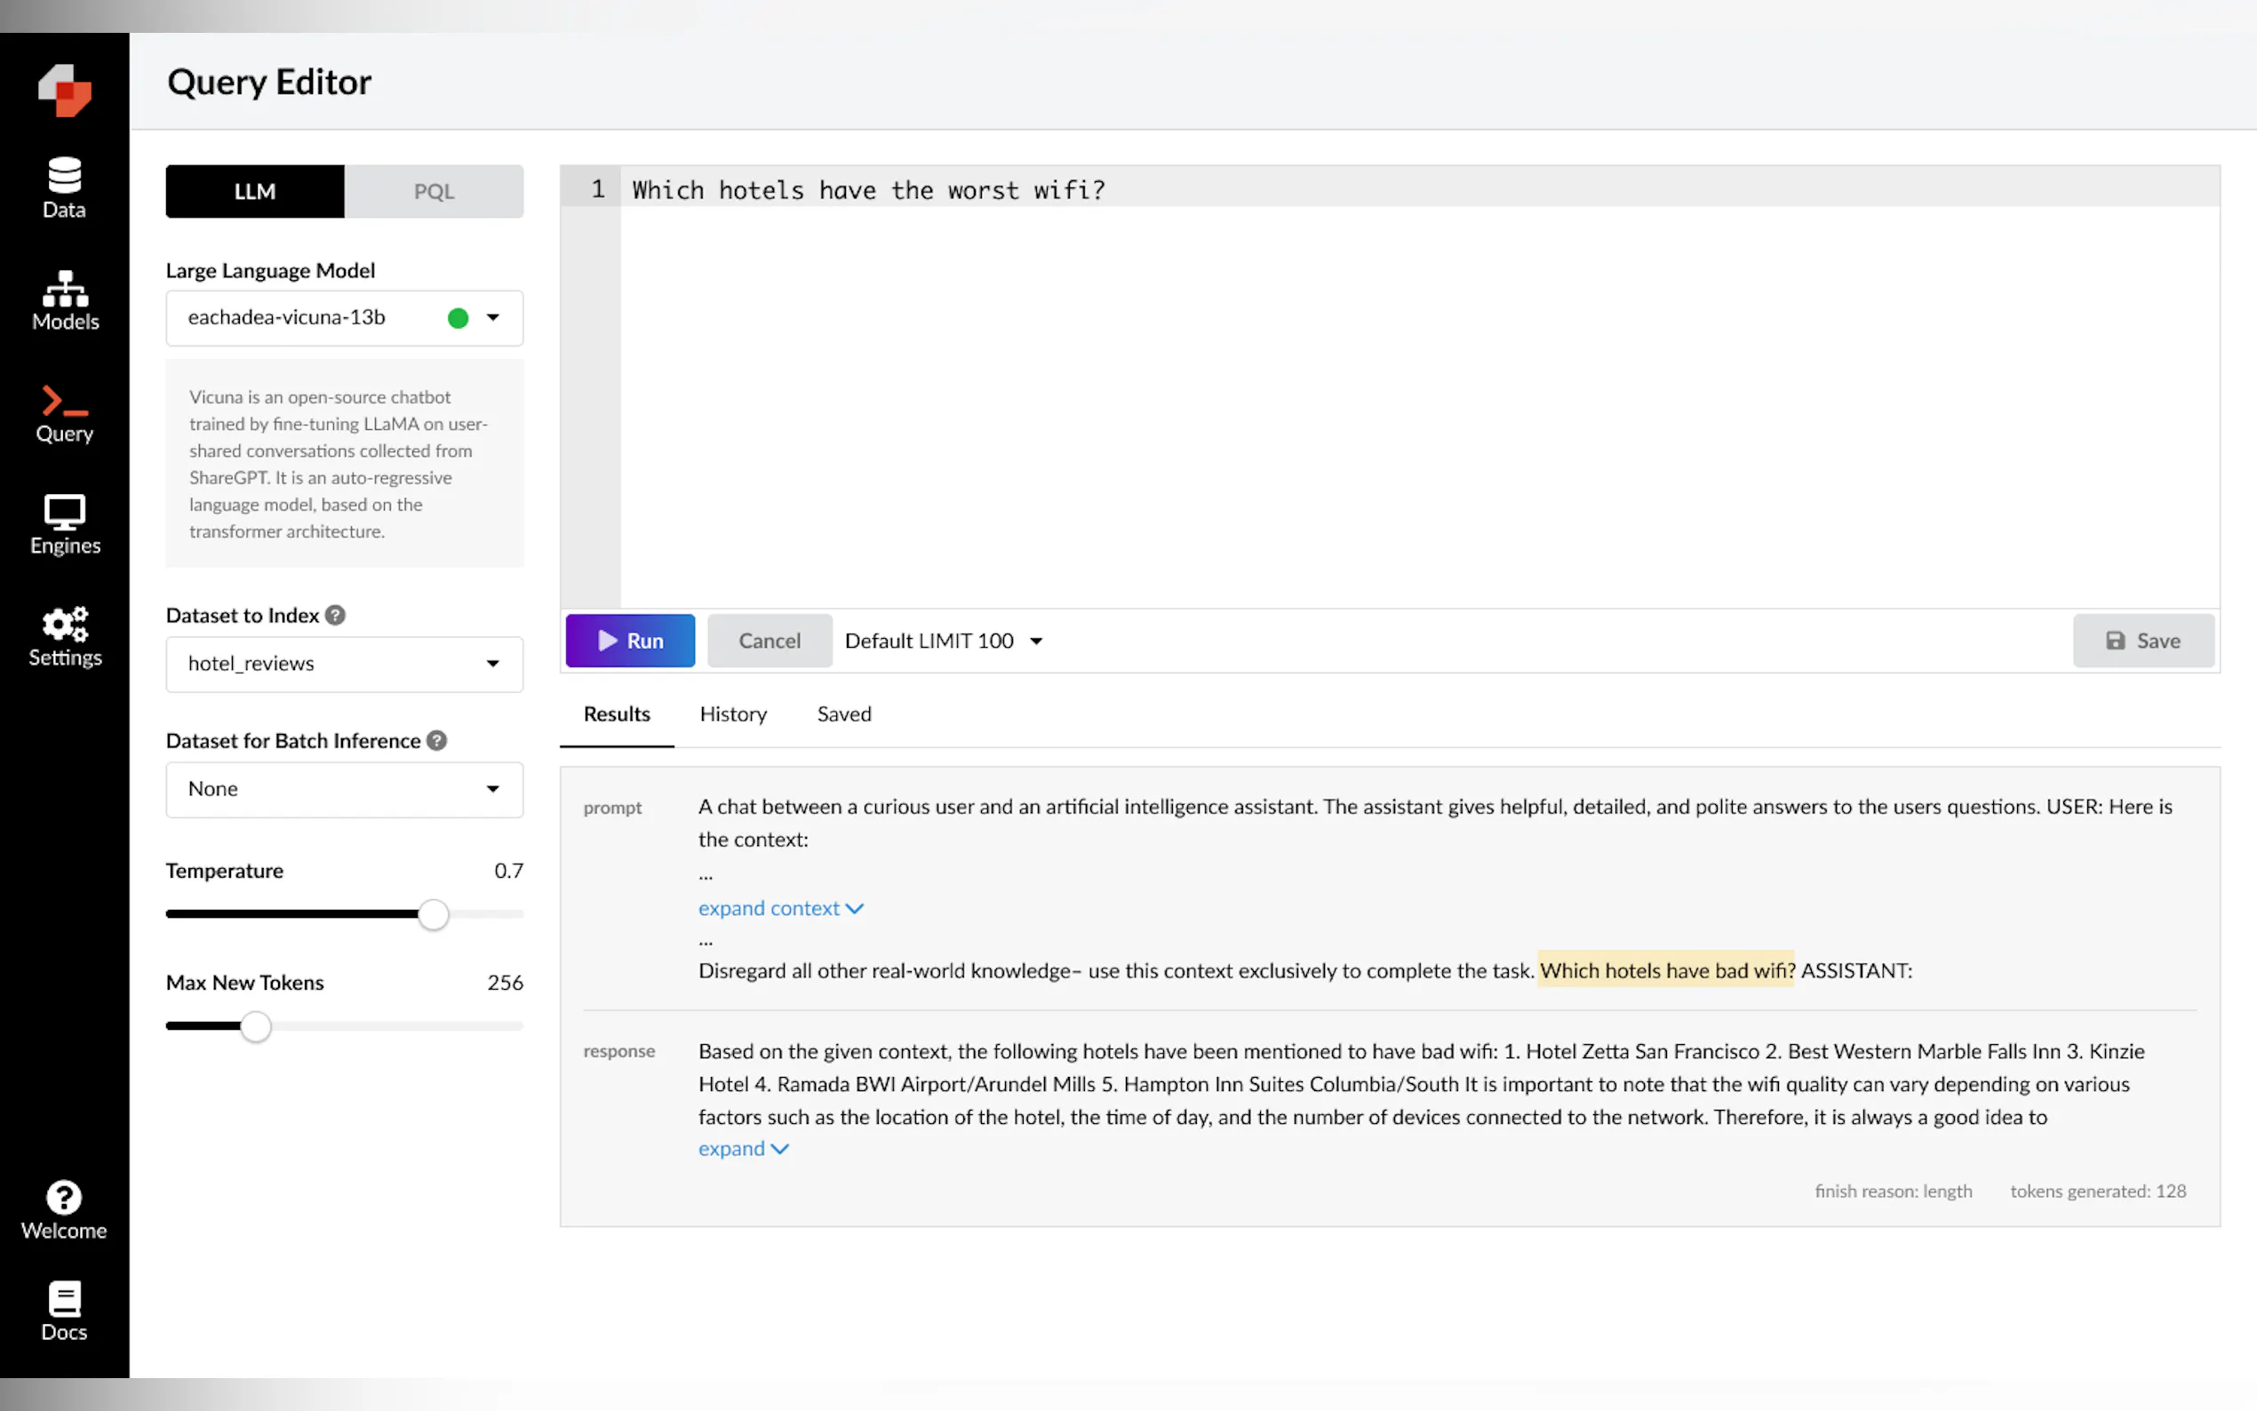Open the hotel_reviews dataset dropdown
2257x1411 pixels.
(344, 664)
